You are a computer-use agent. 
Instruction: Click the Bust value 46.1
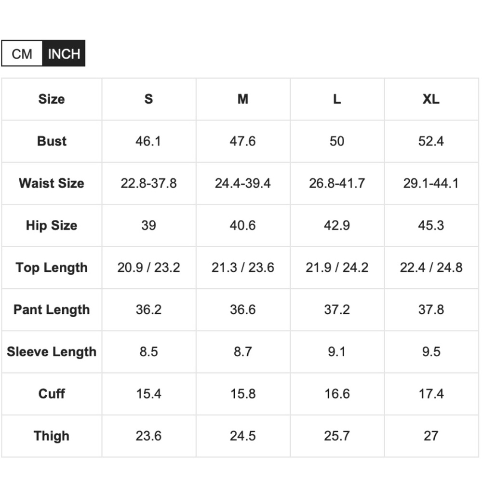pyautogui.click(x=149, y=141)
